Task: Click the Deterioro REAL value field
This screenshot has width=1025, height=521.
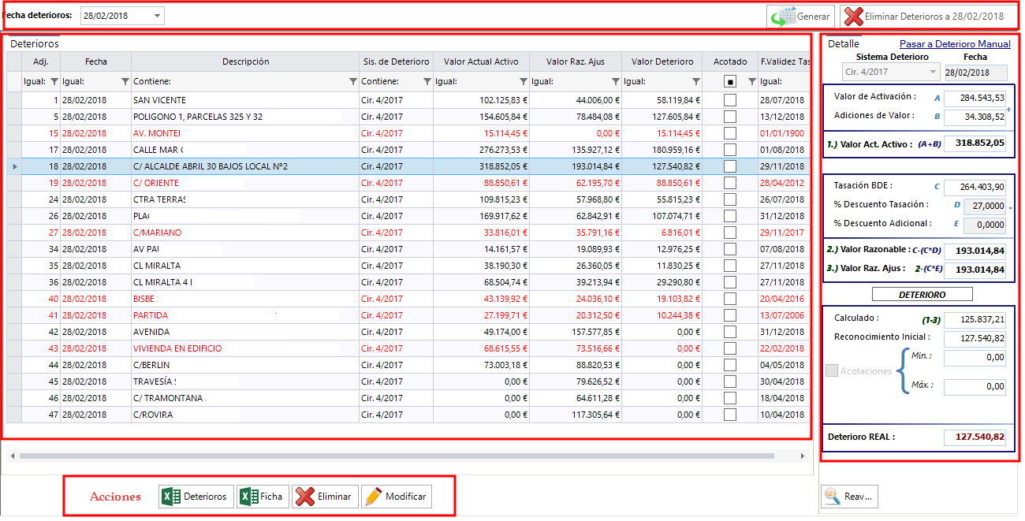Action: [975, 437]
